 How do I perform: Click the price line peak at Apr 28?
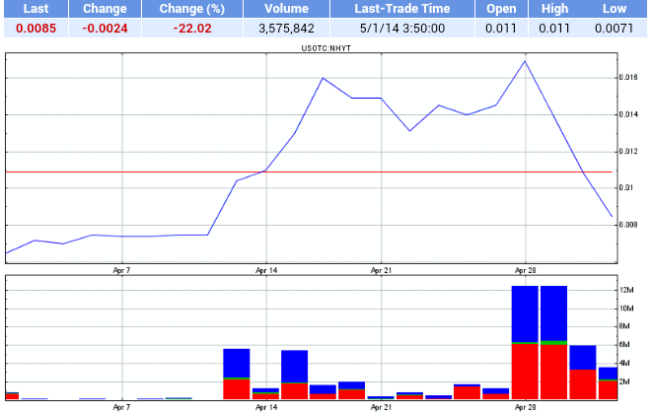525,61
